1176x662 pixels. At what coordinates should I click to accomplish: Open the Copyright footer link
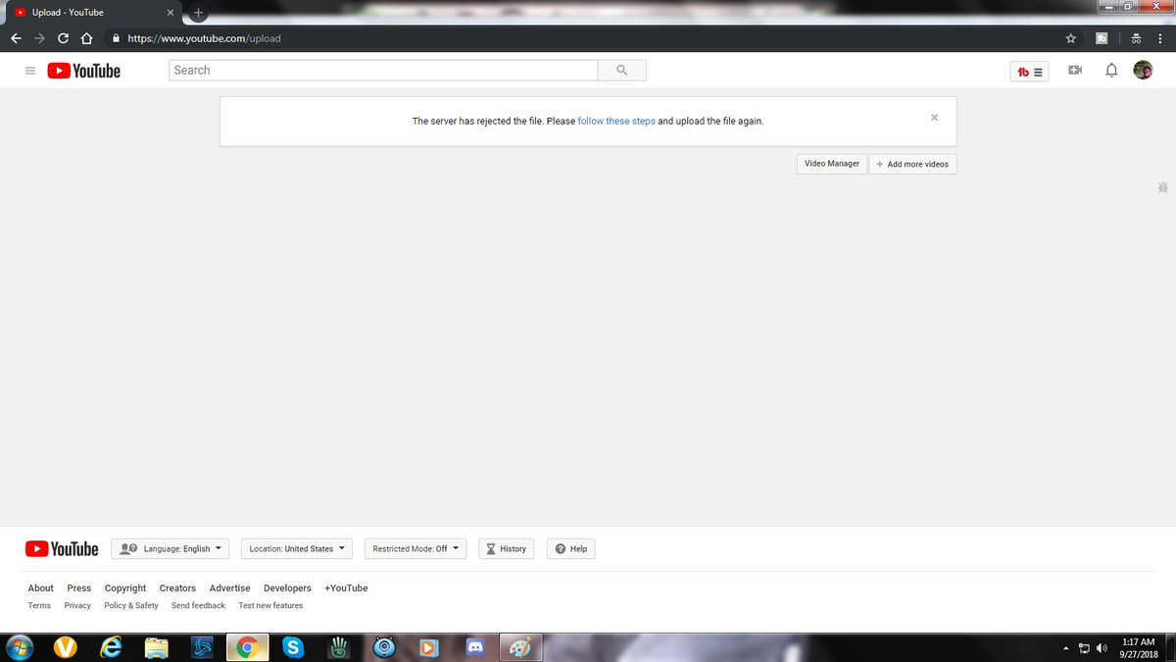pyautogui.click(x=125, y=588)
